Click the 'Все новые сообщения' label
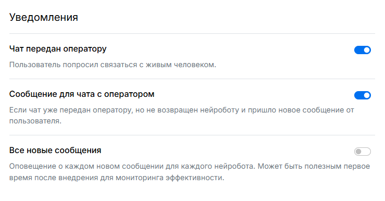Viewport: 385px width, 201px height. coord(55,150)
